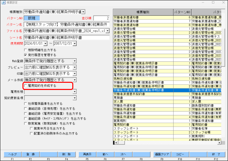This screenshot has width=228, height=161.
Task: Select 労働者派遣通知書 row with pattern 7
Action: click(x=167, y=21)
